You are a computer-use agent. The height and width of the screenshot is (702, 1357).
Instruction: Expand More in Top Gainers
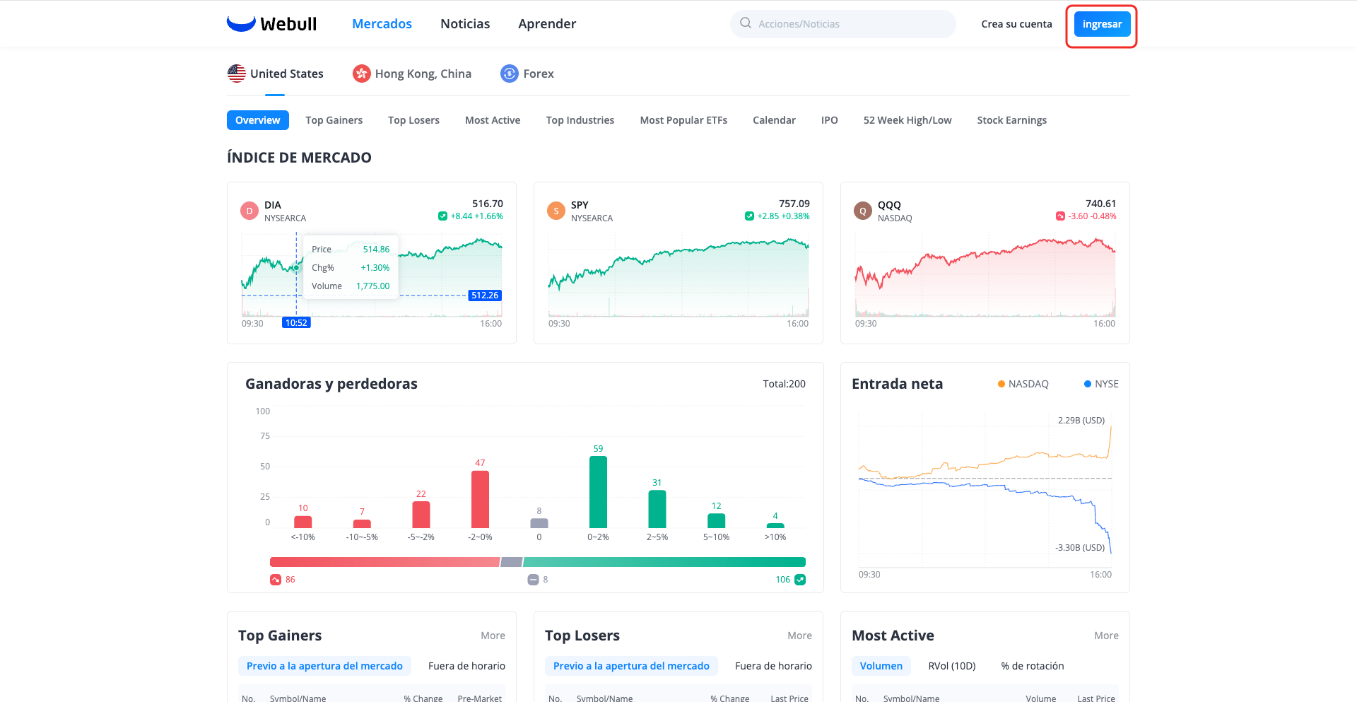coord(493,636)
